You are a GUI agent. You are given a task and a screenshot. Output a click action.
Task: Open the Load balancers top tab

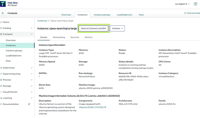click(124, 15)
